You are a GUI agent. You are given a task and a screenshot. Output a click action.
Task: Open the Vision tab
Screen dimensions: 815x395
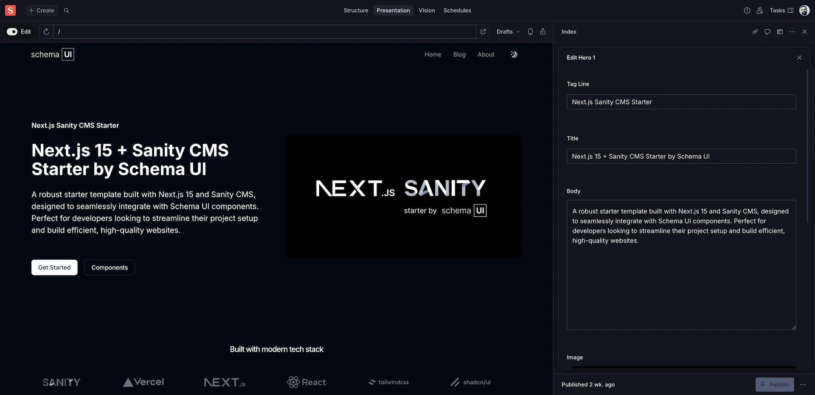[427, 10]
